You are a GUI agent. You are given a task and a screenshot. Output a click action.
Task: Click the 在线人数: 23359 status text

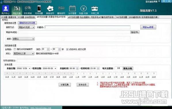click(10, 108)
